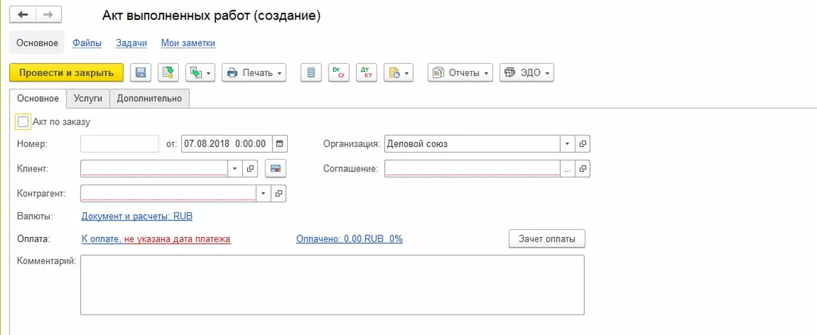Switch to the Дополнительно tab

(150, 98)
